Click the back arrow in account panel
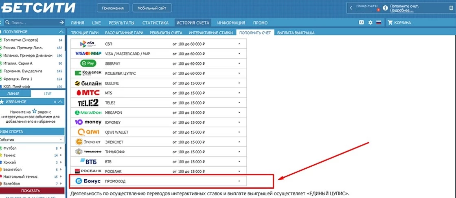This screenshot has height=198, width=456. coord(351,7)
